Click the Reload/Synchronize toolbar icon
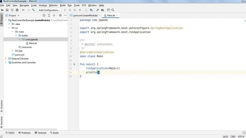Viewport: 246px width, 138px height. (12, 10)
